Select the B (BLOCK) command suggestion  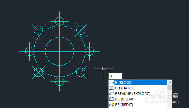tap(138, 83)
